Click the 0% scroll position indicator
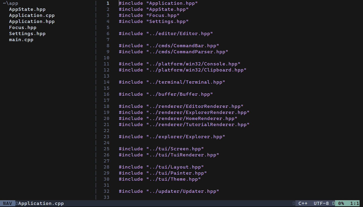 pyautogui.click(x=341, y=203)
